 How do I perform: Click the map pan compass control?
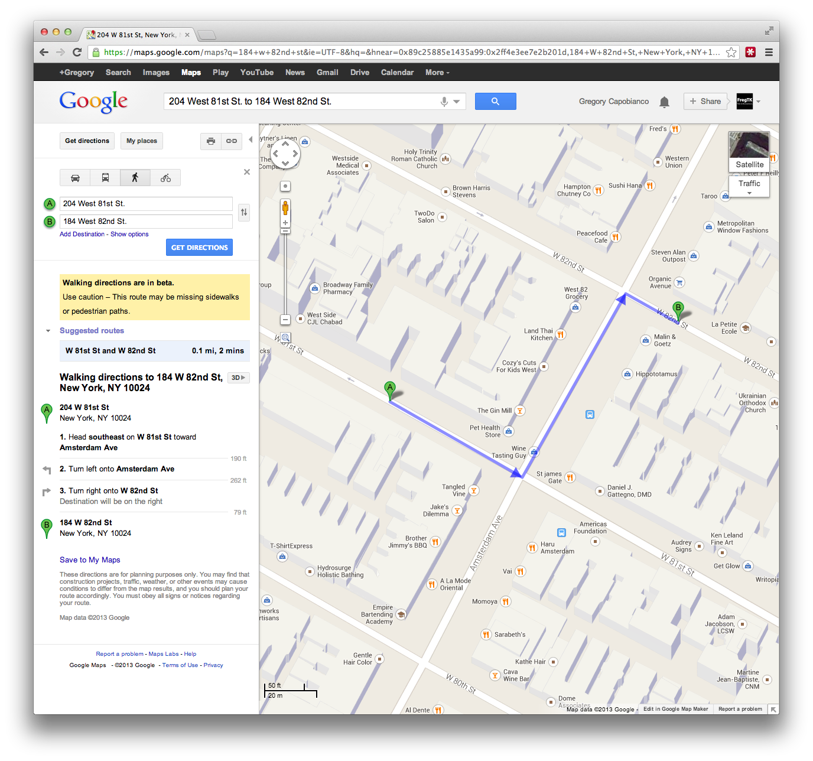(285, 154)
